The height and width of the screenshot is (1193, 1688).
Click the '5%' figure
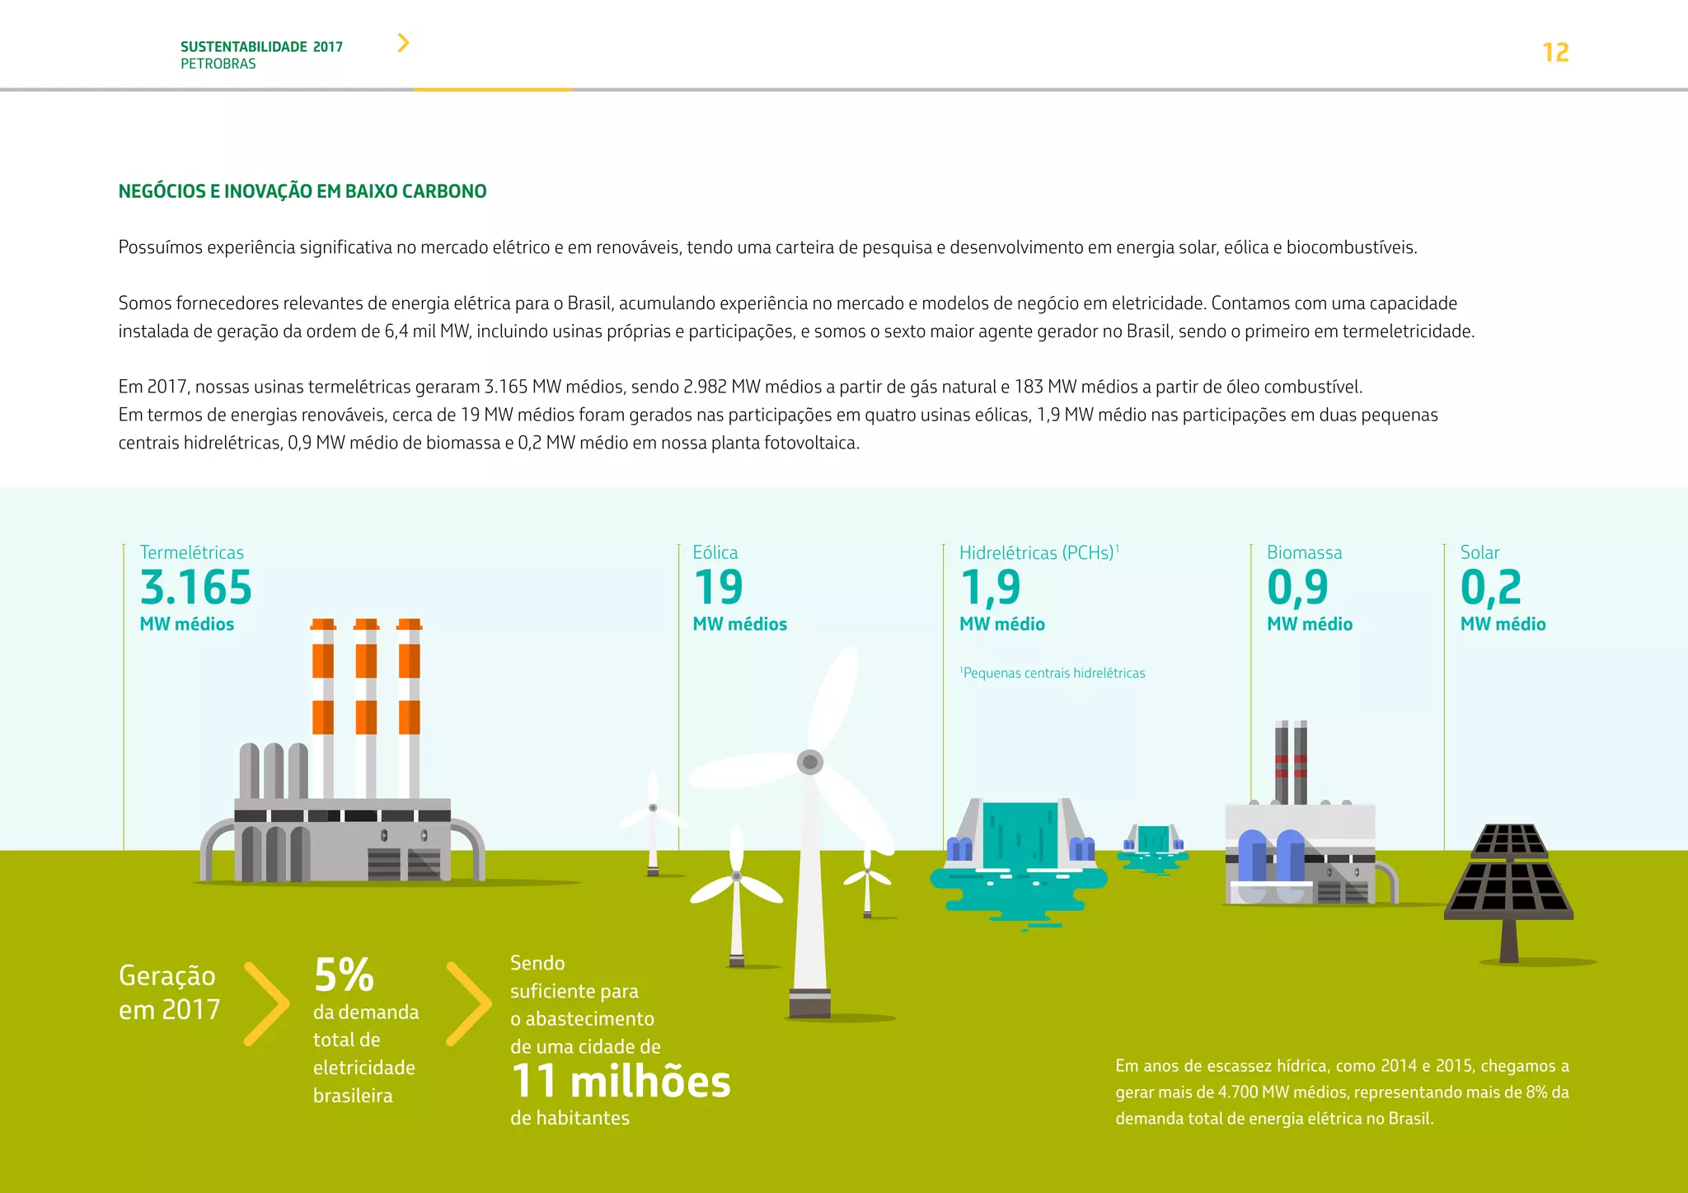[x=344, y=975]
